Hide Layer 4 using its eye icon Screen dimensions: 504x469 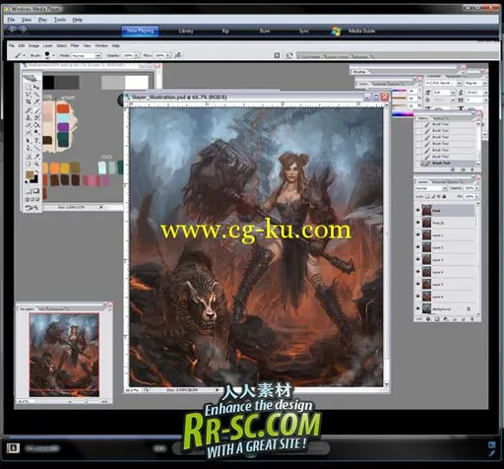pyautogui.click(x=417, y=272)
